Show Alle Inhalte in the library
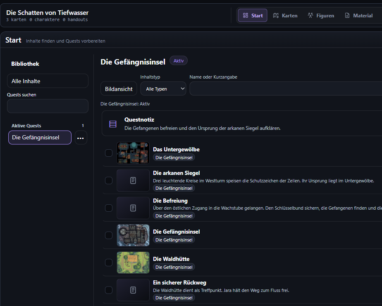Image resolution: width=382 pixels, height=306 pixels. 48,81
